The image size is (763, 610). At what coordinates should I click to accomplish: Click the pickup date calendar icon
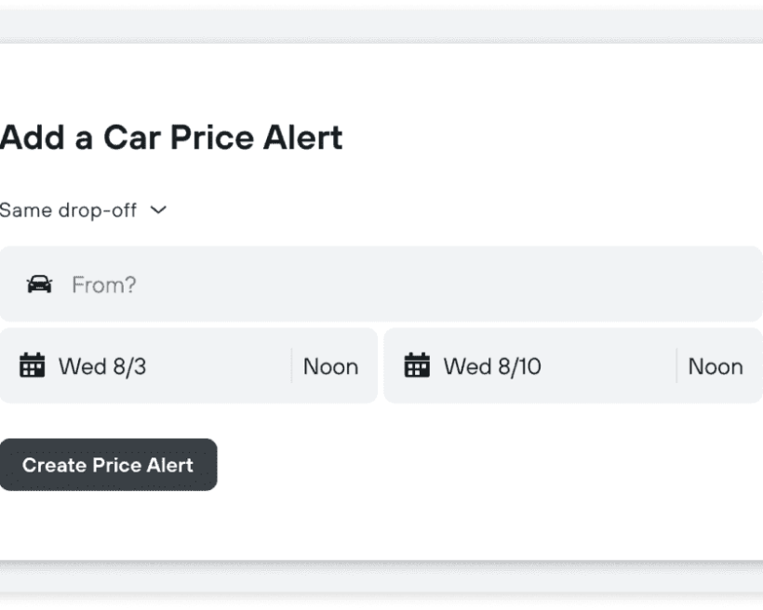pyautogui.click(x=33, y=365)
